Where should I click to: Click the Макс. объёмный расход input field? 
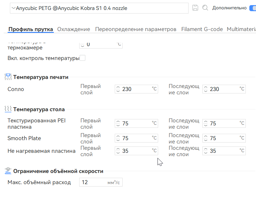[x=93, y=182]
